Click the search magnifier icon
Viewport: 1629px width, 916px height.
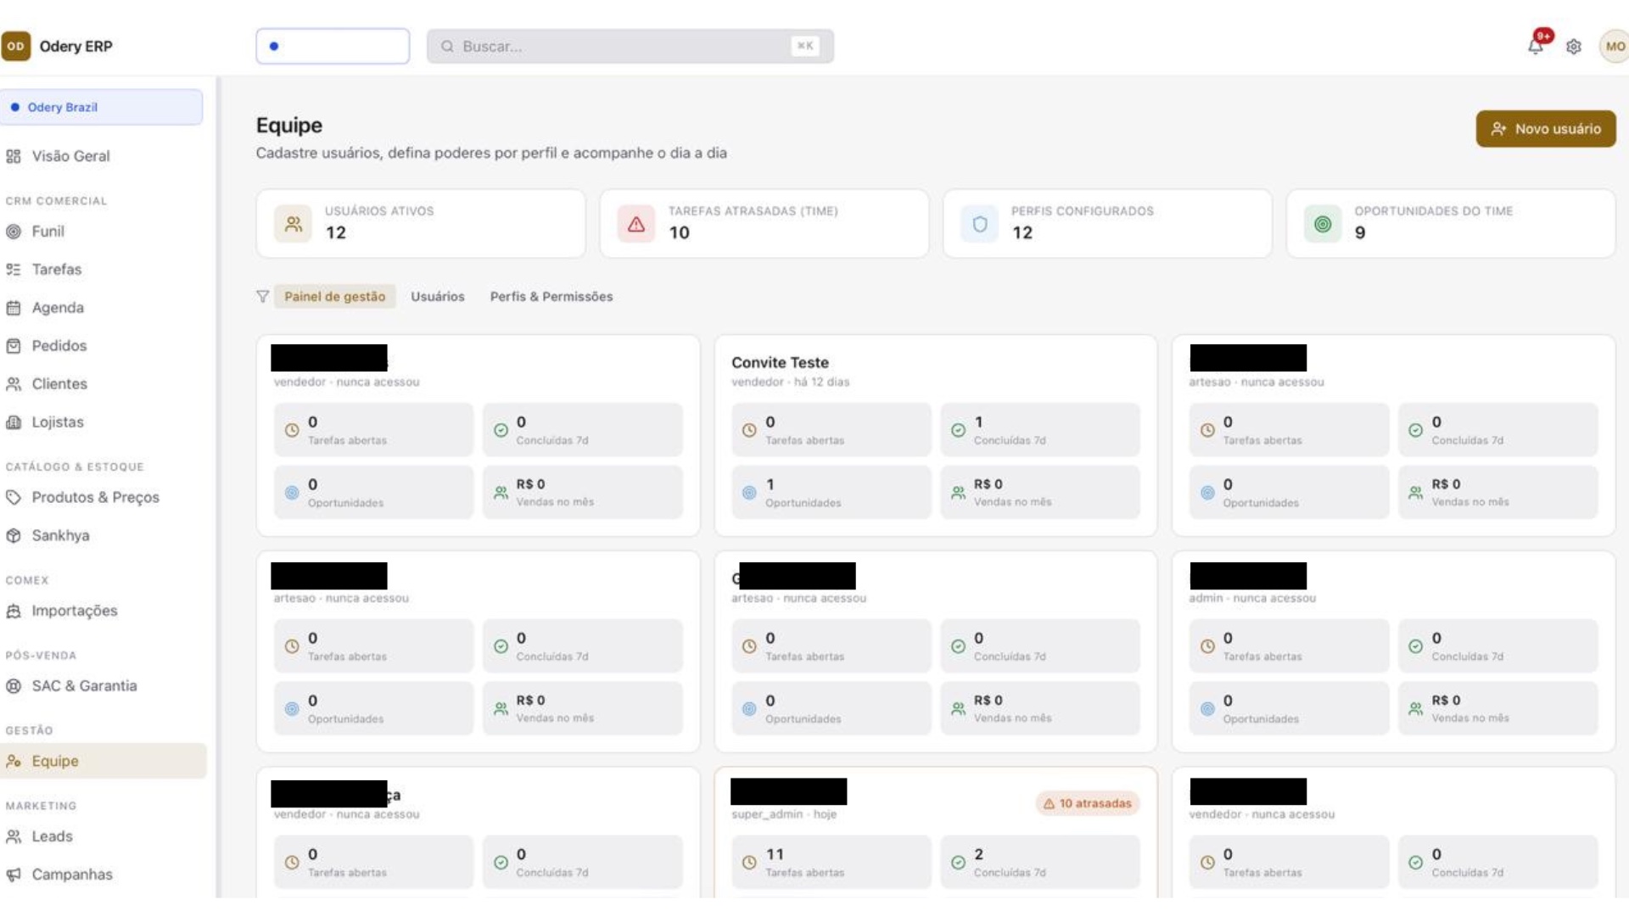click(x=447, y=47)
